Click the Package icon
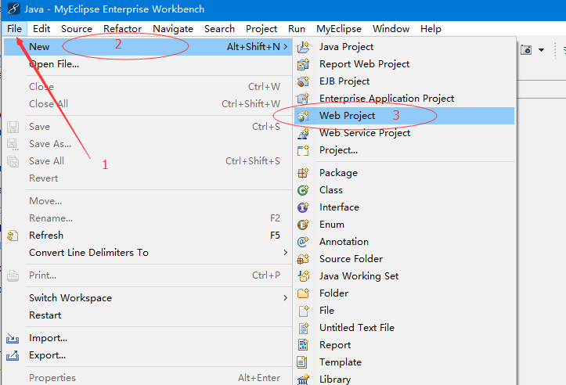566x385 pixels. 303,173
